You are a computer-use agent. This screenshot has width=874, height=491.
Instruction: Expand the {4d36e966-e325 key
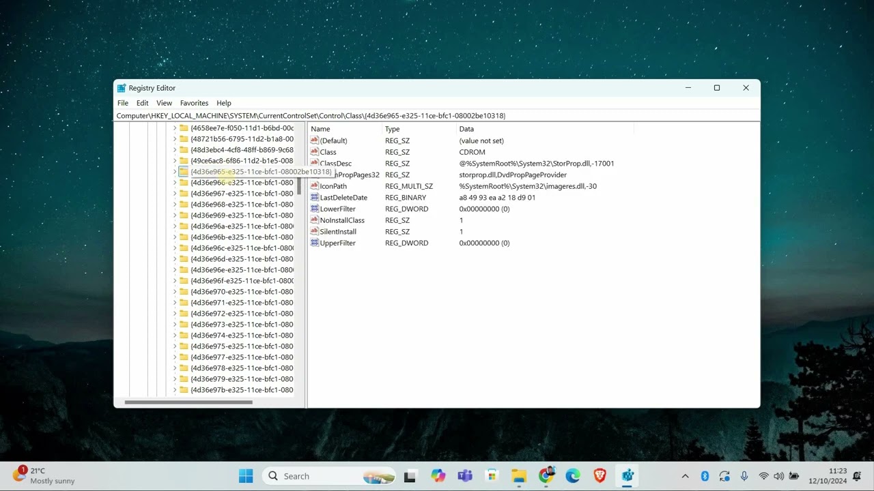(x=175, y=183)
